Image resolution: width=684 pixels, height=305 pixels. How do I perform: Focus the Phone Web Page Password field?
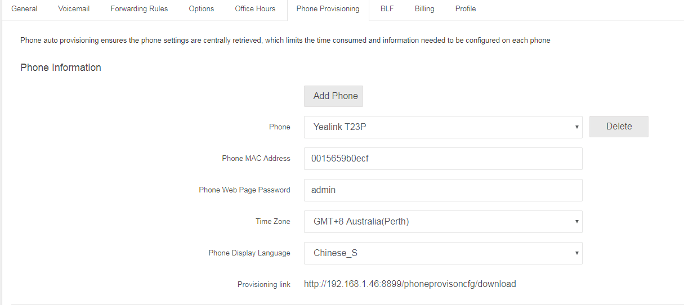443,190
